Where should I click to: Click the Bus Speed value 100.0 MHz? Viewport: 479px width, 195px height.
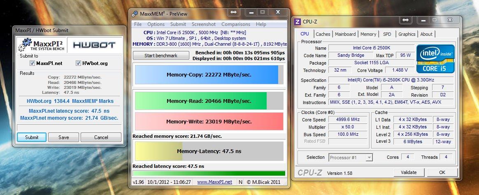(348, 134)
